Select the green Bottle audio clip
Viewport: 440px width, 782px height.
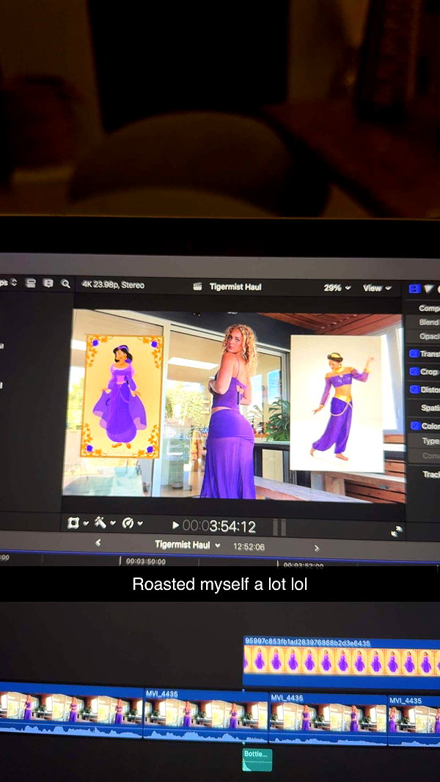(257, 759)
